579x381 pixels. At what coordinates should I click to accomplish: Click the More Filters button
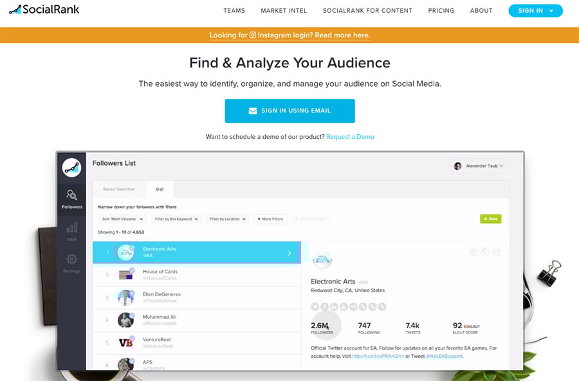coord(271,219)
